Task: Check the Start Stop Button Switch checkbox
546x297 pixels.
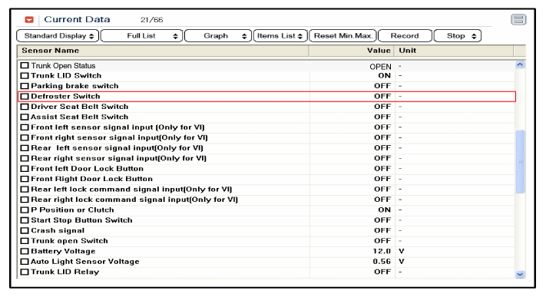Action: [25, 220]
